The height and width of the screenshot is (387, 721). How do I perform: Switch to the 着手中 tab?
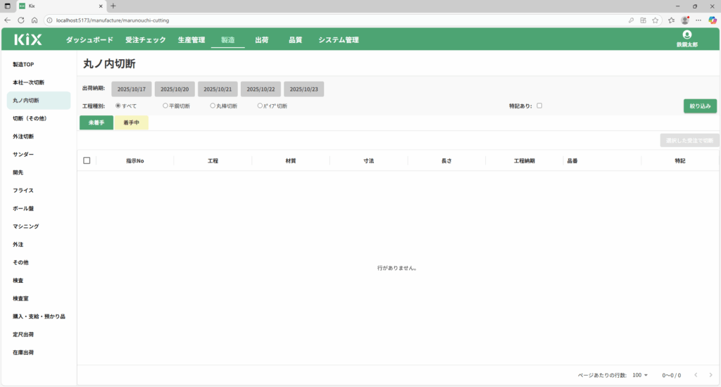click(x=131, y=123)
